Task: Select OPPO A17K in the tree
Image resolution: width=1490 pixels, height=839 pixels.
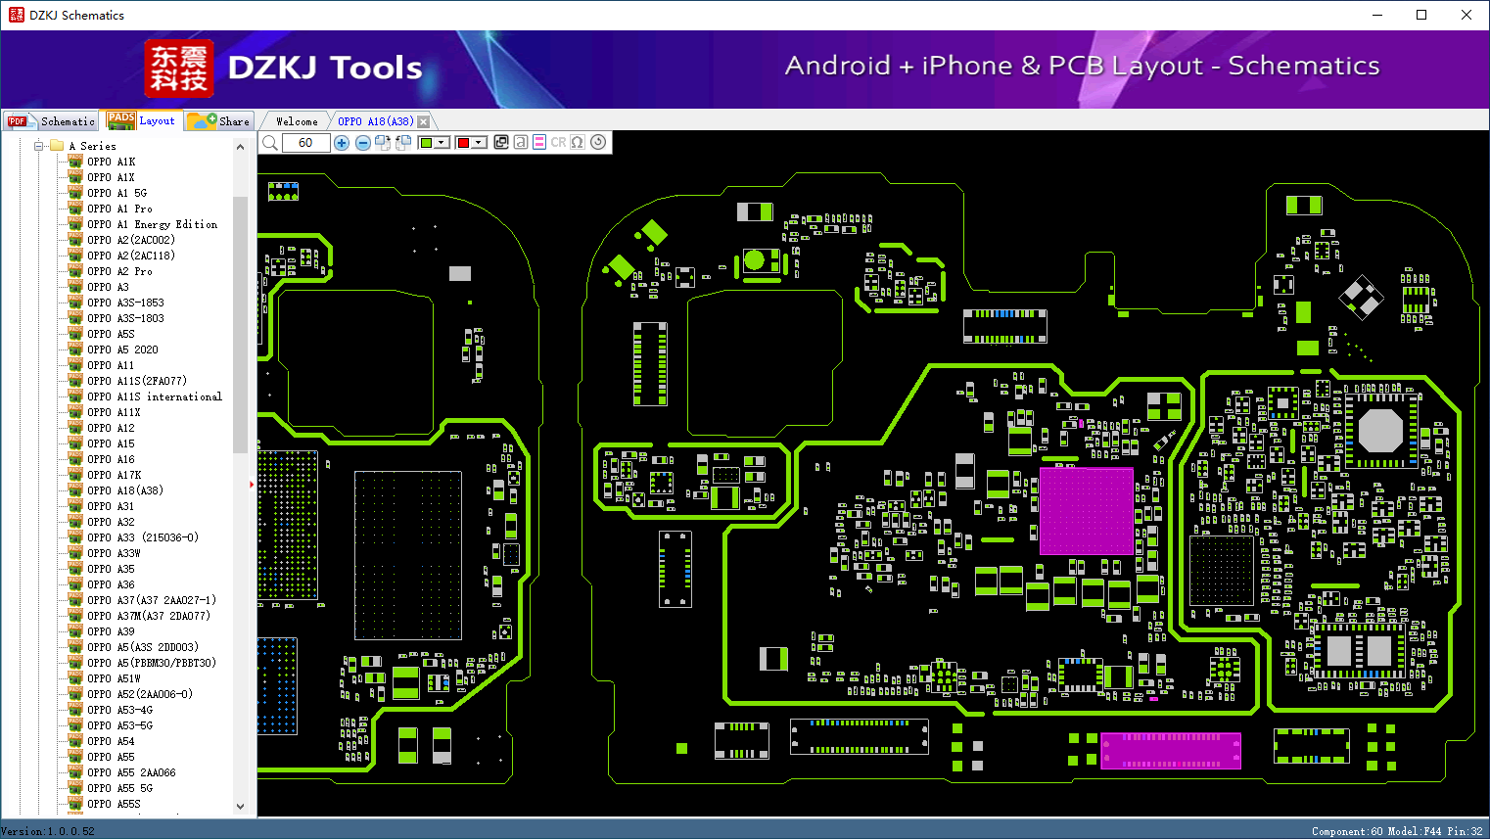Action: tap(114, 475)
